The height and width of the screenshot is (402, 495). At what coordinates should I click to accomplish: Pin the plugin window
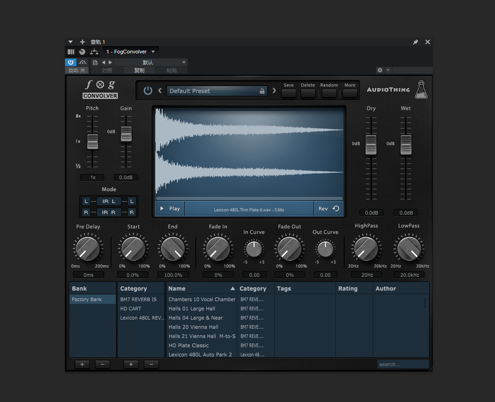[415, 42]
